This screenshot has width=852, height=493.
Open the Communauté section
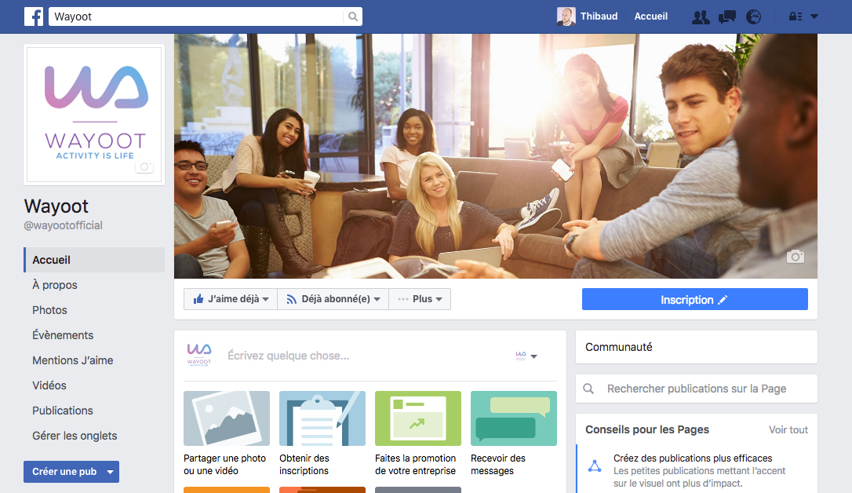(x=696, y=347)
